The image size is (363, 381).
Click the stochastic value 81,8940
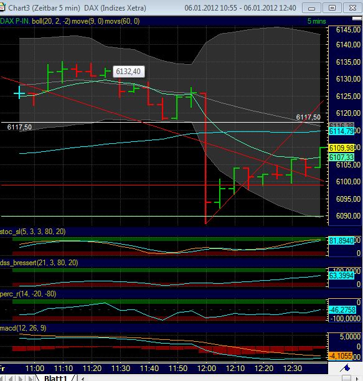click(x=341, y=241)
